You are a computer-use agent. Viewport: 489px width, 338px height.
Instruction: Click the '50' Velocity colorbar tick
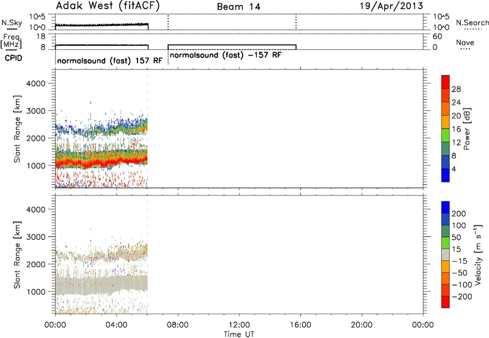point(456,237)
